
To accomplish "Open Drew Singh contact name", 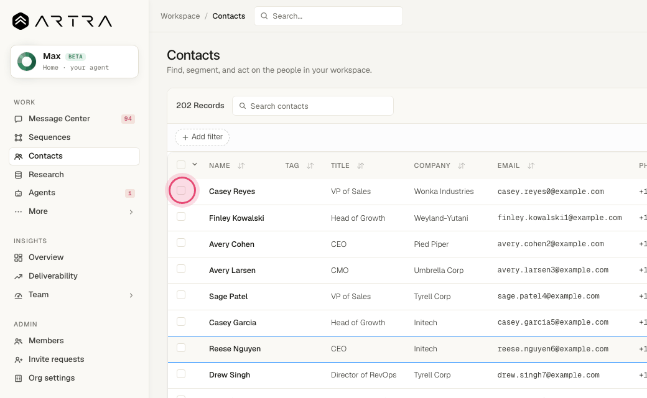I will click(230, 375).
